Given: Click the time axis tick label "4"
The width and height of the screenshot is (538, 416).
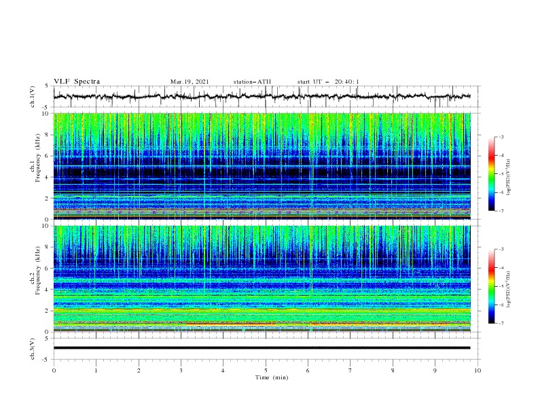Looking at the screenshot, I should (x=223, y=370).
